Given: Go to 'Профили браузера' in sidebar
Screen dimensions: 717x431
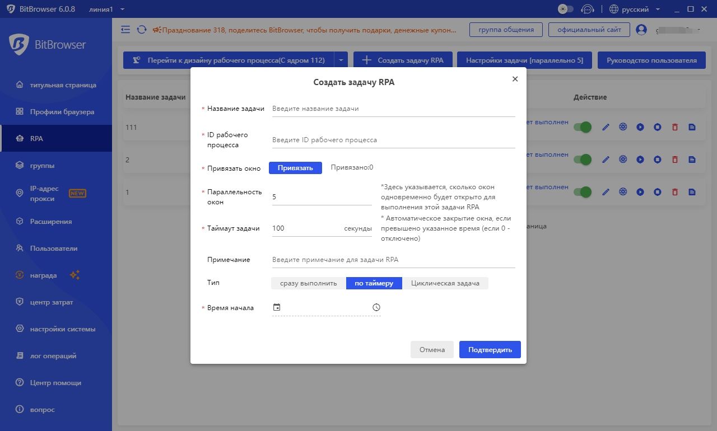Looking at the screenshot, I should 62,112.
